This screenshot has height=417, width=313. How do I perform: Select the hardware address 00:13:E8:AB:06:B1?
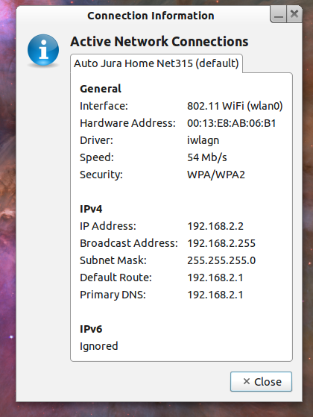(x=232, y=123)
